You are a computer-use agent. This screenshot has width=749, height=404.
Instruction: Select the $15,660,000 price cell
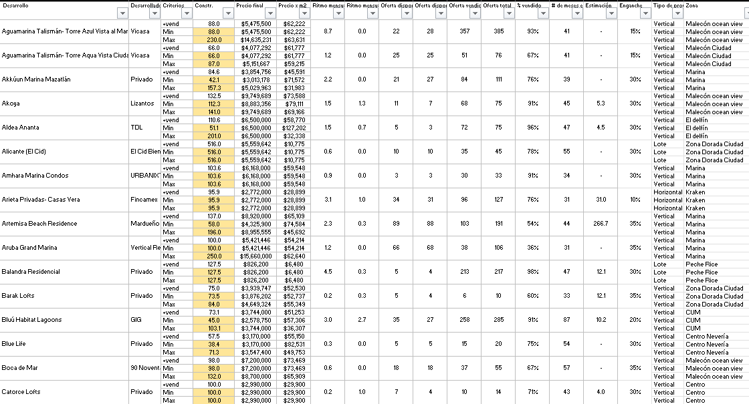tap(255, 256)
